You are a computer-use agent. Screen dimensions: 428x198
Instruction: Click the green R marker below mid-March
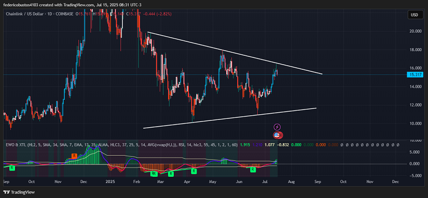point(171,174)
